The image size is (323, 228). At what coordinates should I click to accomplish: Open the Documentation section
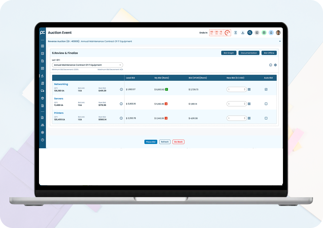tap(249, 53)
